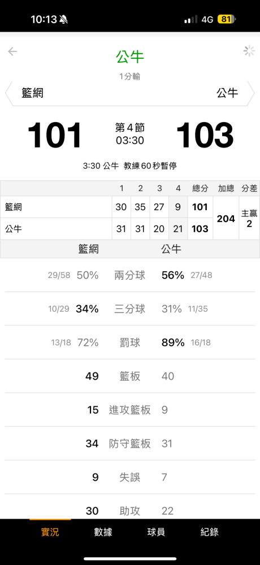Tap the loading spinner refresh icon
This screenshot has width=260, height=565.
pos(249,51)
